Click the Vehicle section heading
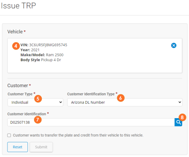Viewport: 189px width, 157px height. (x=15, y=32)
